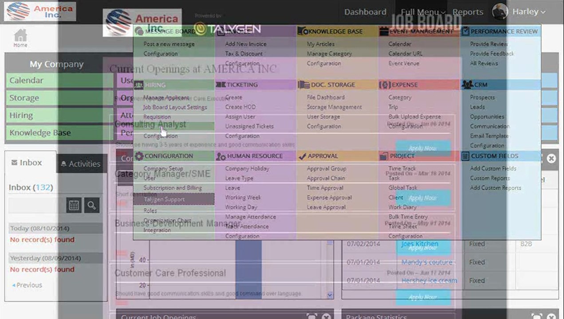Open the Harley user dropdown
This screenshot has height=319, width=564.
tap(529, 12)
